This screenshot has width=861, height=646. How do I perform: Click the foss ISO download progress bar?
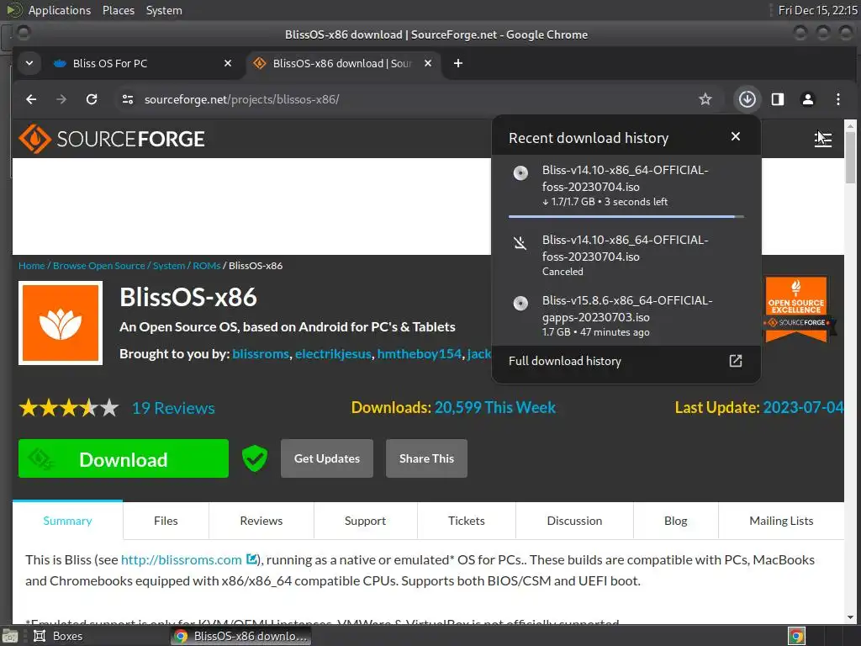626,217
